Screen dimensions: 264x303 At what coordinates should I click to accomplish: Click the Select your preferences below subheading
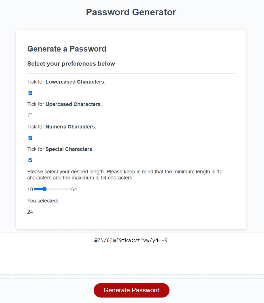[x=71, y=64]
